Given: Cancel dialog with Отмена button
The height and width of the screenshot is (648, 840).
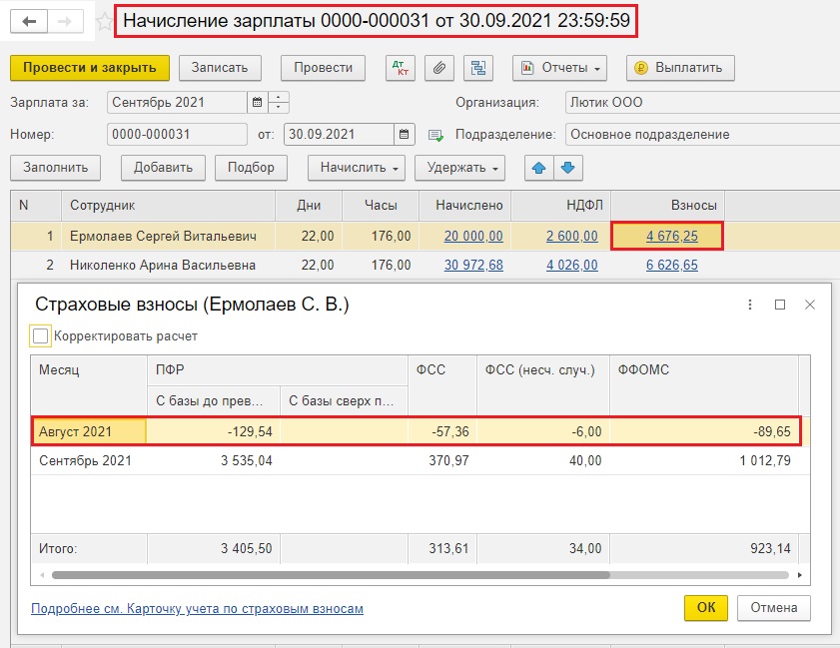Looking at the screenshot, I should coord(773,608).
